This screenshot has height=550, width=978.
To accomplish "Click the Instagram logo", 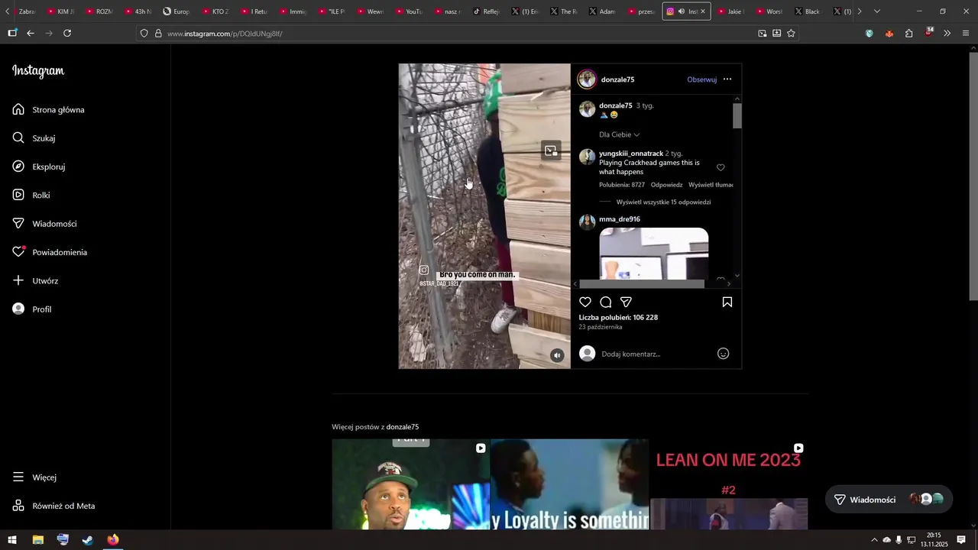I will 38,71.
